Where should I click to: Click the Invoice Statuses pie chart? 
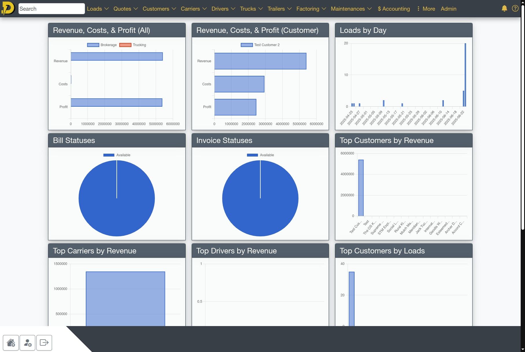tap(260, 198)
